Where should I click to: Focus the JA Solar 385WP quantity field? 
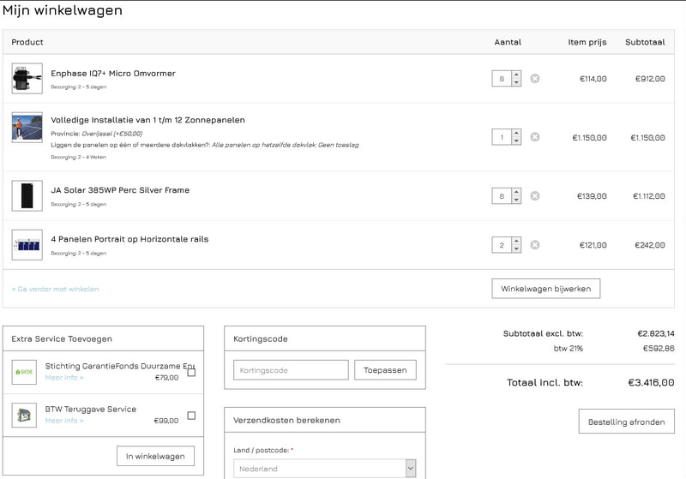tap(502, 195)
